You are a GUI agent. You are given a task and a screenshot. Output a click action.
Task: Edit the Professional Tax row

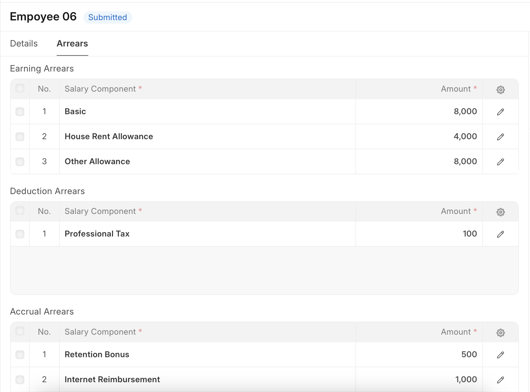point(500,234)
